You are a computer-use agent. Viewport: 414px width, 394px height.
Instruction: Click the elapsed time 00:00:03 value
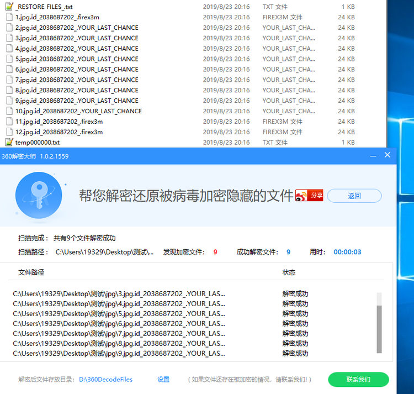coord(347,252)
